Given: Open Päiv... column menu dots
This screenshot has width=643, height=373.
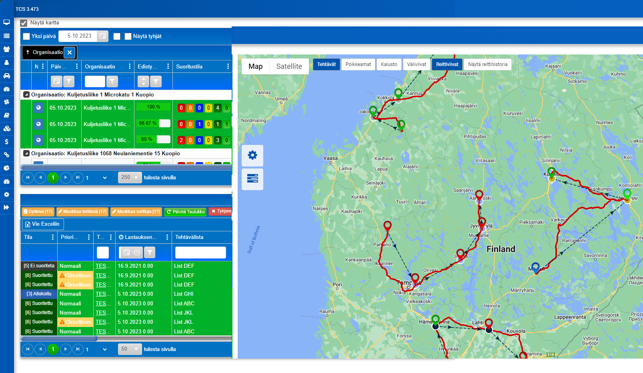Looking at the screenshot, I should tap(76, 66).
